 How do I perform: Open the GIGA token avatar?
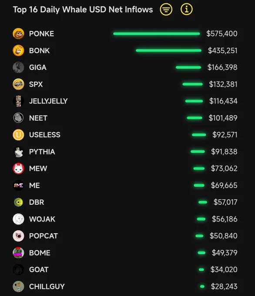coord(18,67)
